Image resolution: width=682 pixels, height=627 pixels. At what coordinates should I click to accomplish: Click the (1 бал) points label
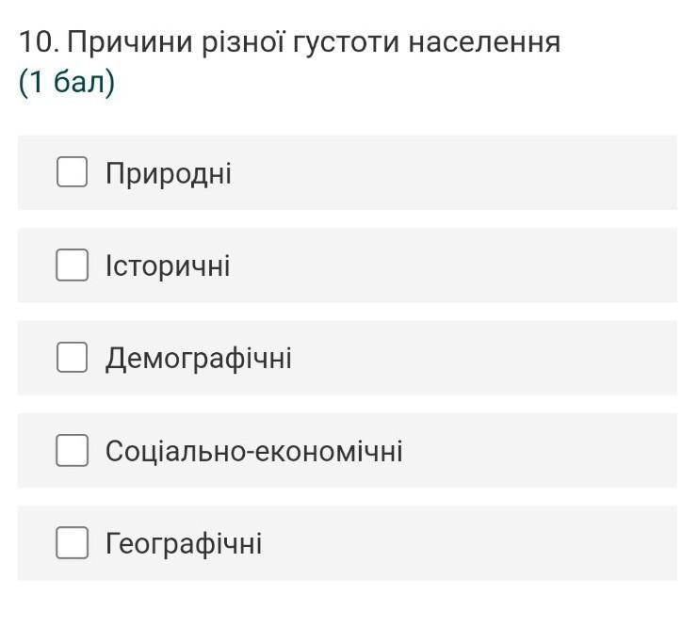coord(67,82)
